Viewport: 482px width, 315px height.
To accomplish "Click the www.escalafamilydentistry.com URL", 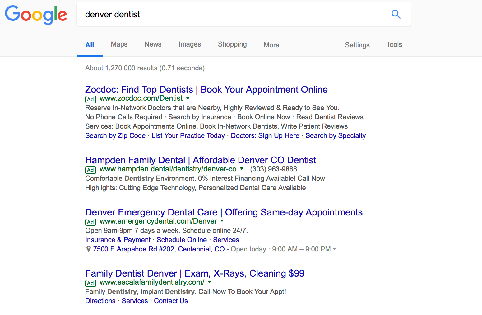I will 152,282.
